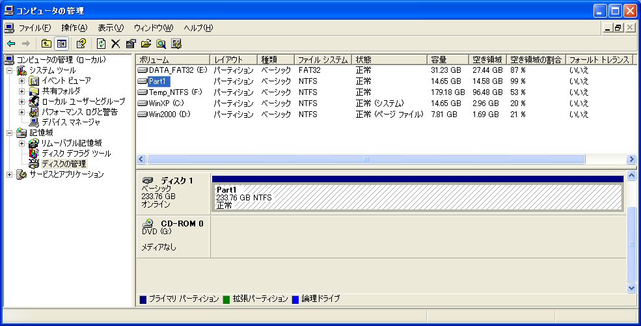Screen dimensions: 641x326
Task: Click the 正常 (ページ ファイル) status cell
Action: tap(390, 115)
